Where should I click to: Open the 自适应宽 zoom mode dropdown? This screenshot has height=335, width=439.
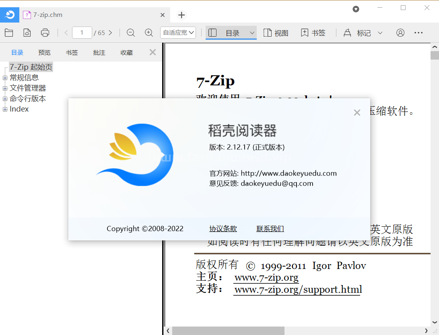[178, 33]
